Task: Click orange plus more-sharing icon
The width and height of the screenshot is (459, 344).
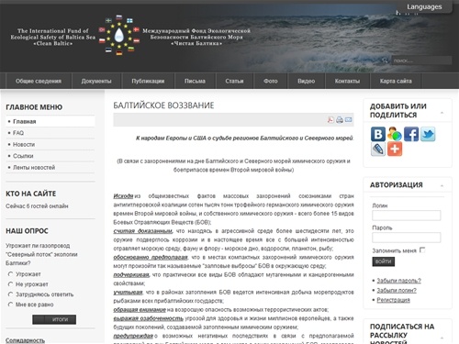Action: tap(395, 149)
